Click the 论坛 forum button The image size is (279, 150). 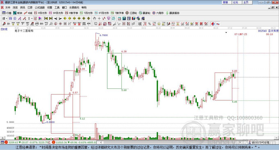[x=235, y=2]
